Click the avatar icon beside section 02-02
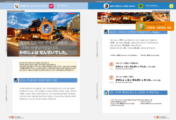The width and height of the screenshot is (176, 120). (x=106, y=32)
